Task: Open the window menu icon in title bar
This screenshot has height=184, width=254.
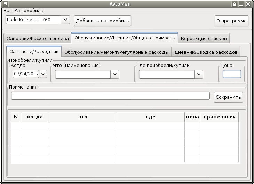Action: point(5,4)
